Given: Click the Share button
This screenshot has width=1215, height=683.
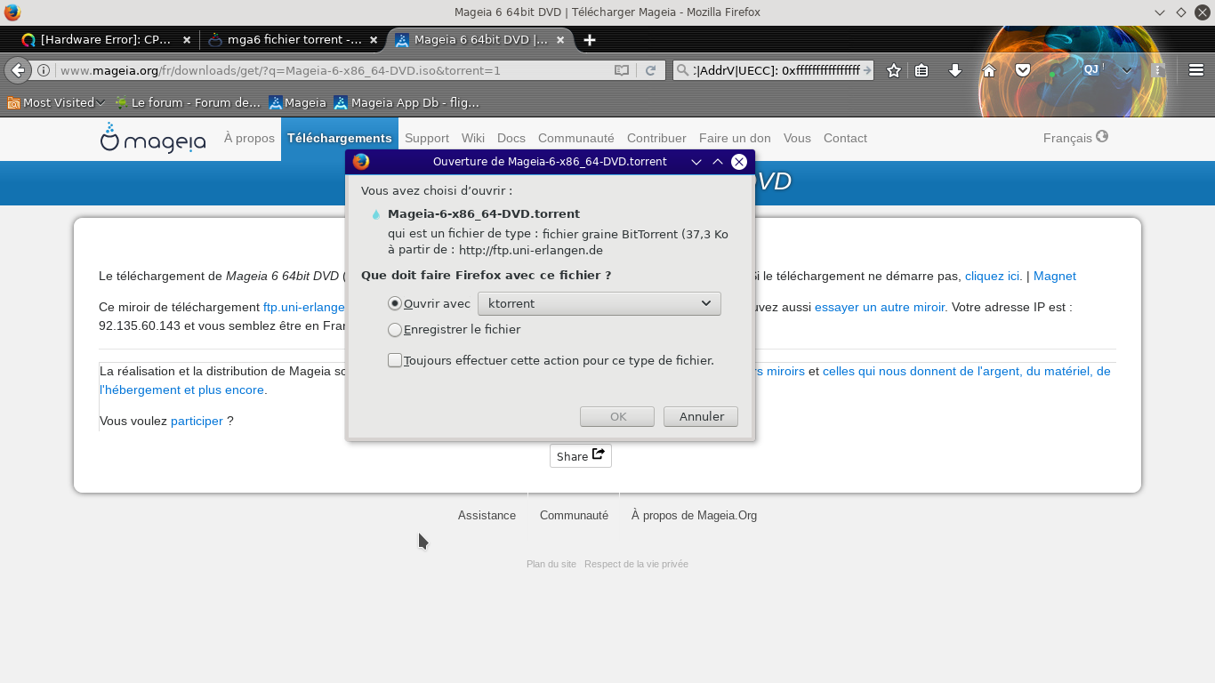Looking at the screenshot, I should [x=581, y=455].
